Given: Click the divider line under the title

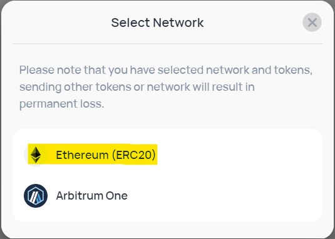Looking at the screenshot, I should pyautogui.click(x=168, y=44).
